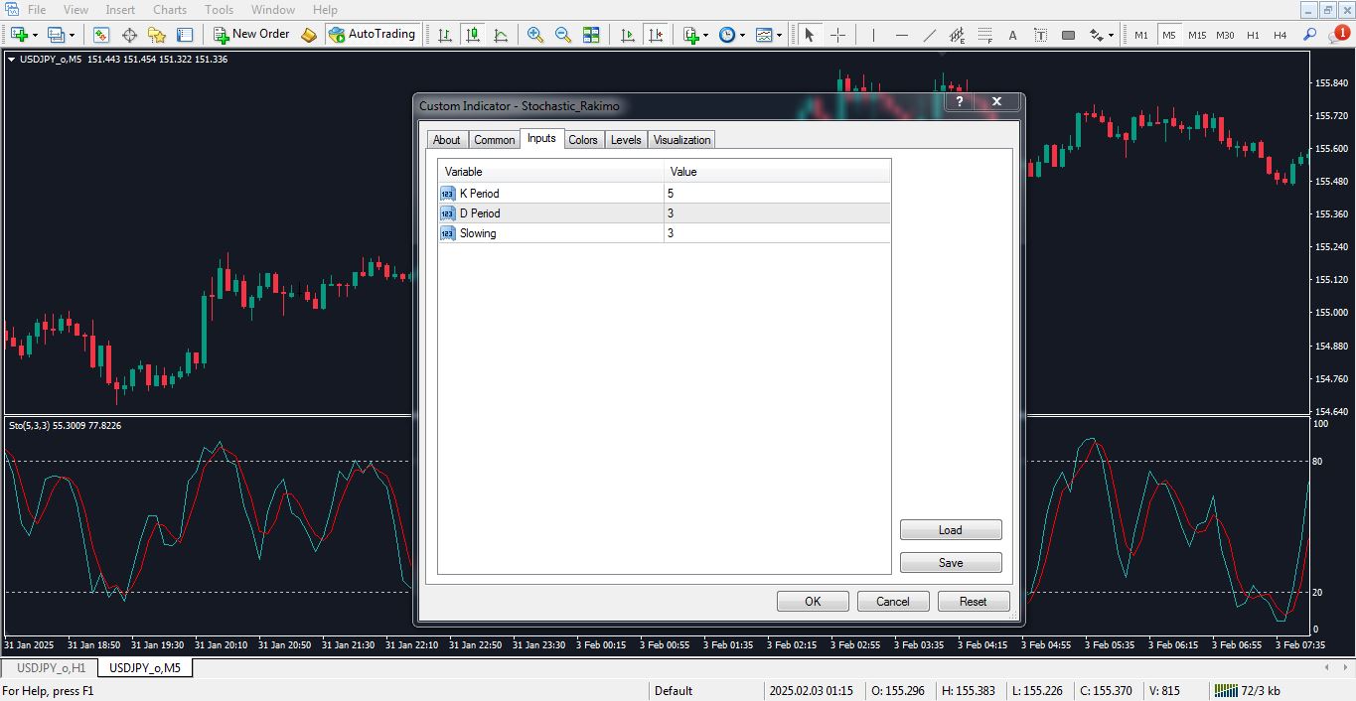Toggle the Terminal panel icon
The width and height of the screenshot is (1356, 701).
(185, 35)
